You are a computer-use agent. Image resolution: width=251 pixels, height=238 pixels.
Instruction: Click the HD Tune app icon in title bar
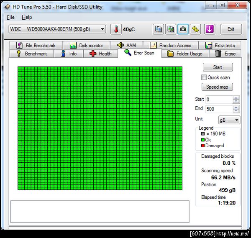pos(8,7)
